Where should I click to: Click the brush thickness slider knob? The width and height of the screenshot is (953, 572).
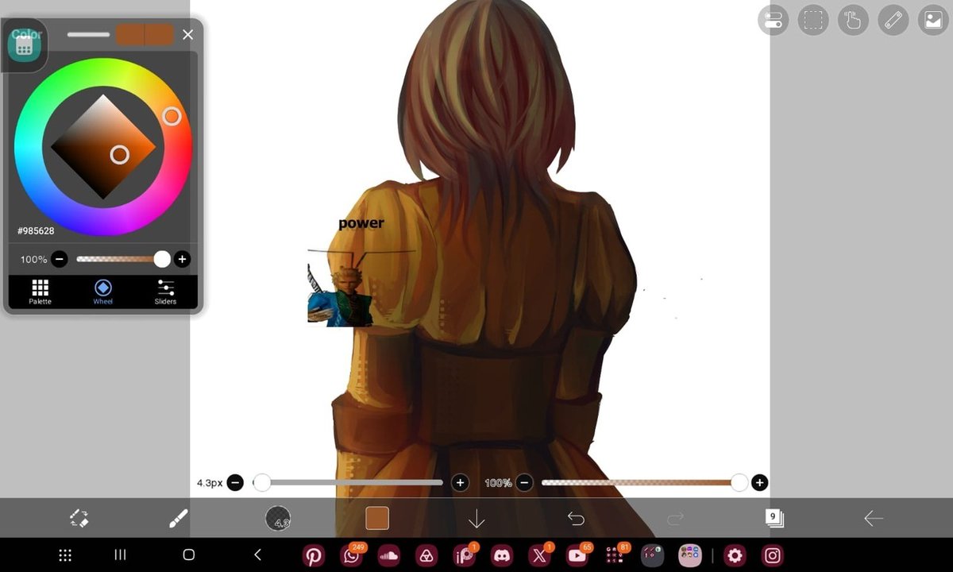[261, 482]
